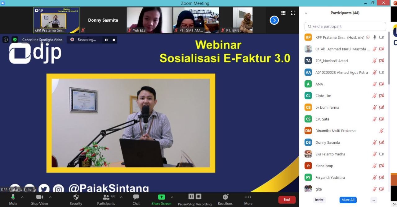This screenshot has width=397, height=207.
Task: Go to next video thumbnails page
Action: coord(274,20)
